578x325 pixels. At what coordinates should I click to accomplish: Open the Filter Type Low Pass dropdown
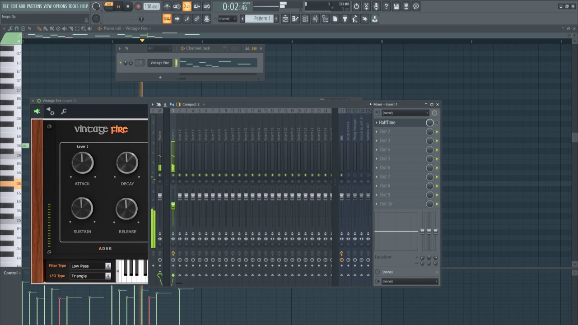click(90, 266)
